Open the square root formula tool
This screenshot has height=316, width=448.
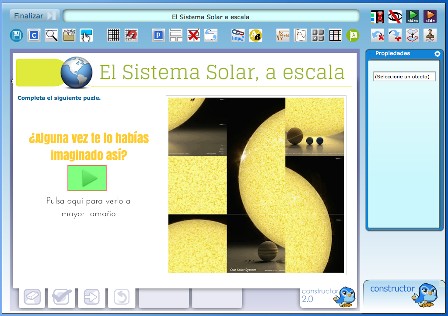point(283,35)
